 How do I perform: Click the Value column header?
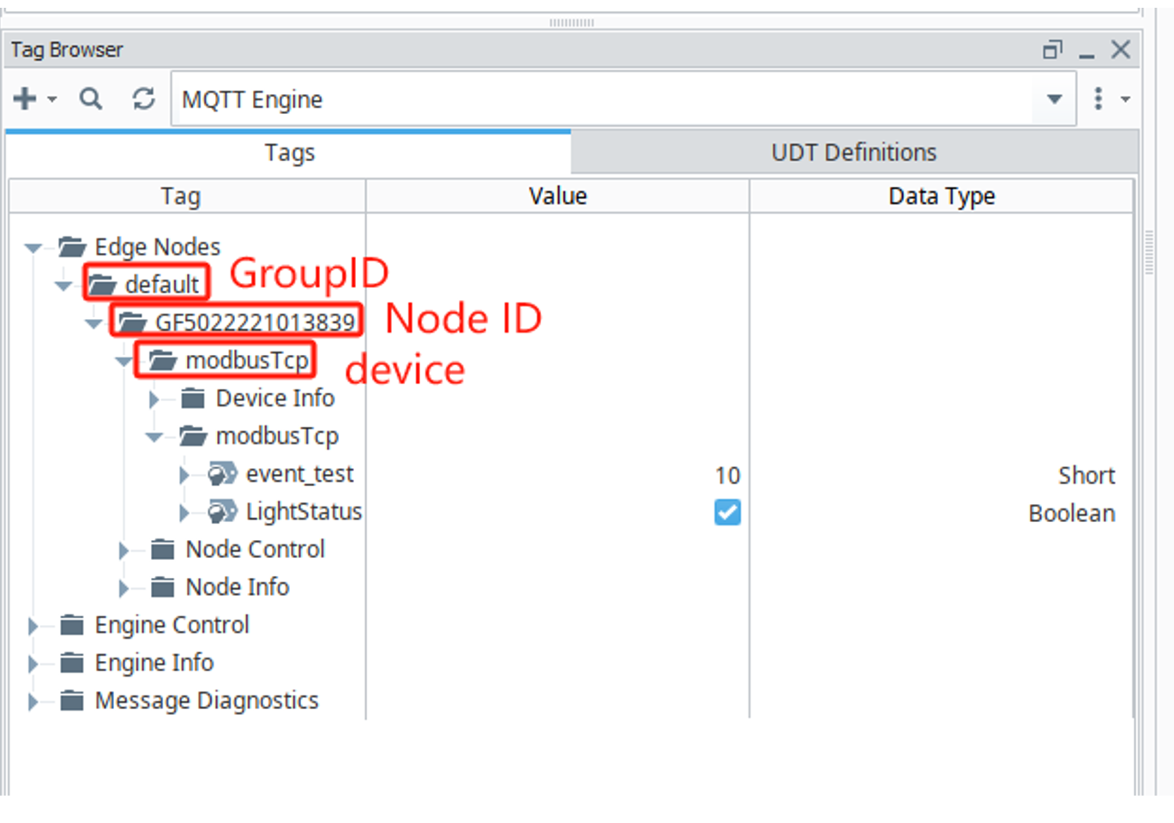[x=557, y=196]
